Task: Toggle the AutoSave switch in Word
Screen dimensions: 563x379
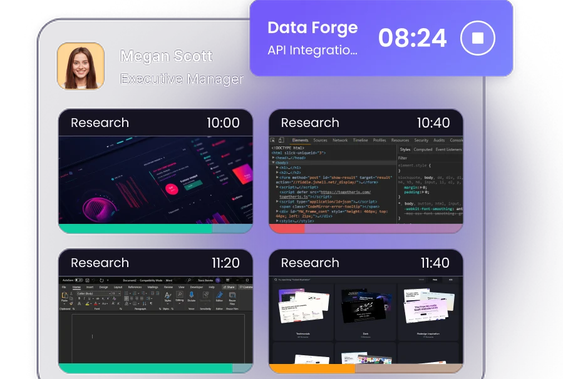Action: click(79, 280)
